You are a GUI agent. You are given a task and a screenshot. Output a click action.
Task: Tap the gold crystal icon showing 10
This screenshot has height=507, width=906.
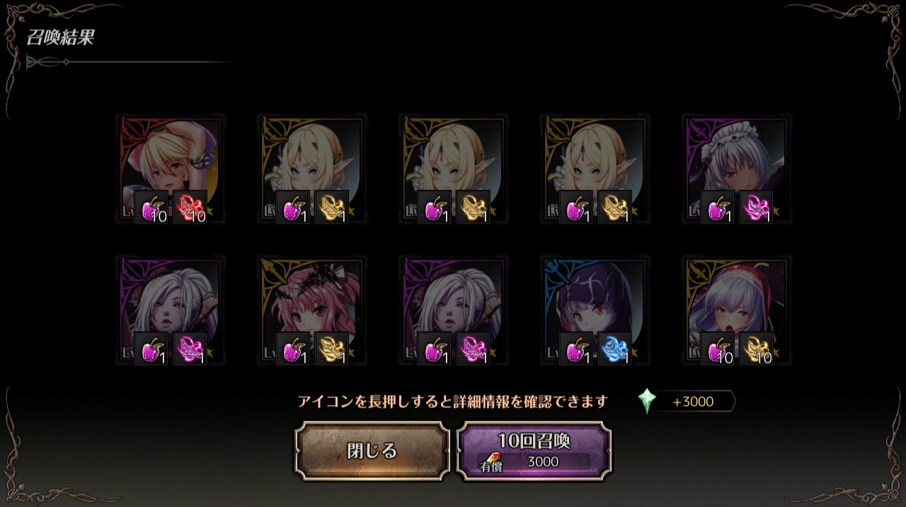pyautogui.click(x=757, y=349)
